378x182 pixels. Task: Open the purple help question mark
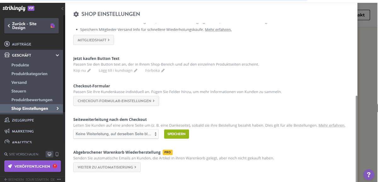coord(369,174)
